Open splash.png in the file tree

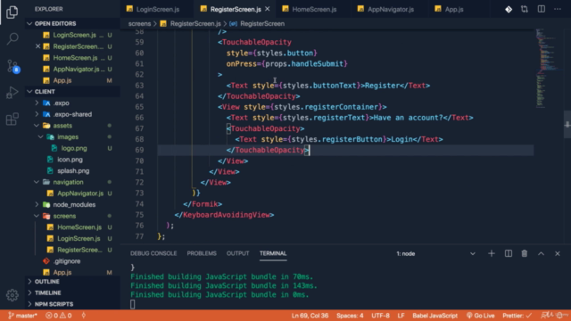tap(73, 170)
